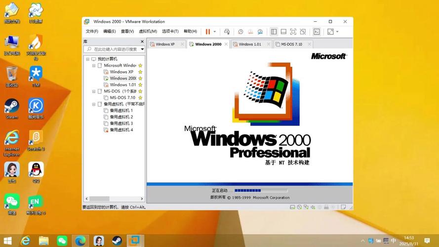This screenshot has height=247, width=439.
Task: Take a snapshot of this VM
Action: pyautogui.click(x=240, y=32)
